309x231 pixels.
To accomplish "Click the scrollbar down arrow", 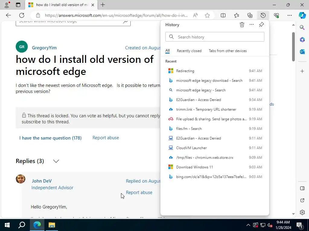I will [x=293, y=214].
